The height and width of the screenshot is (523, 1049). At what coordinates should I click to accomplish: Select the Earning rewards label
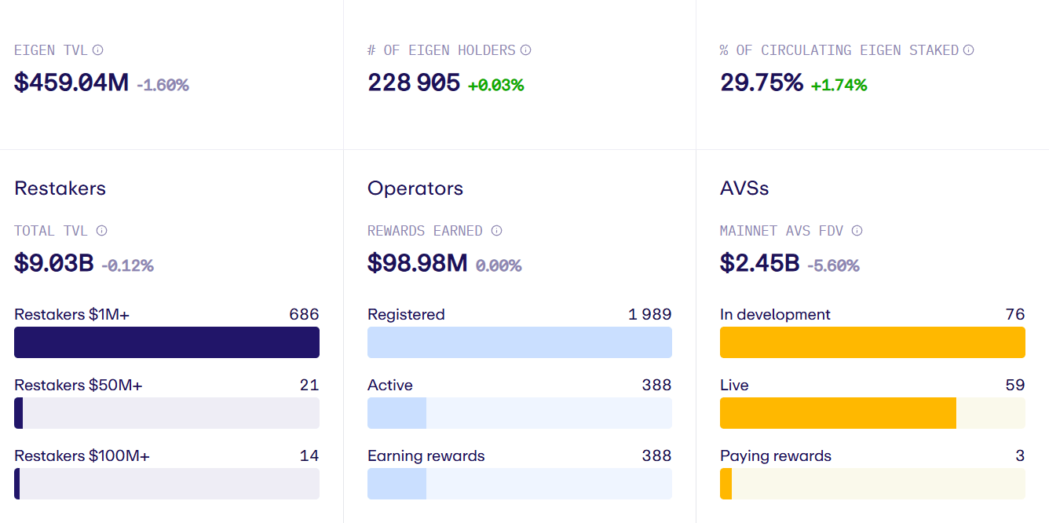click(x=426, y=456)
